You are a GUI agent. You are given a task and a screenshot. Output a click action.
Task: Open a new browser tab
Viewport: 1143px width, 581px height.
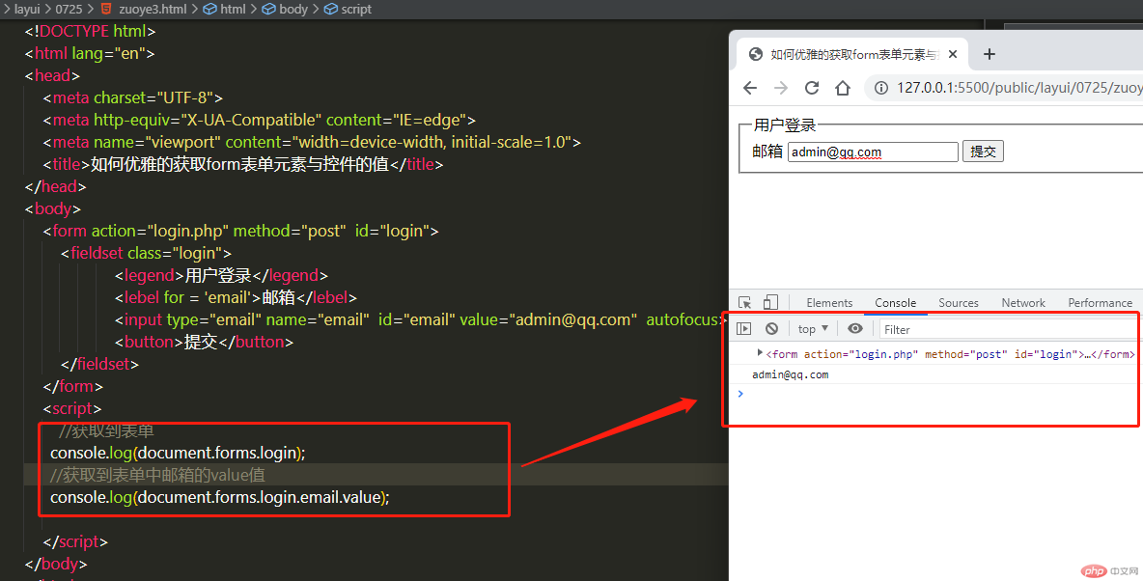(x=989, y=54)
